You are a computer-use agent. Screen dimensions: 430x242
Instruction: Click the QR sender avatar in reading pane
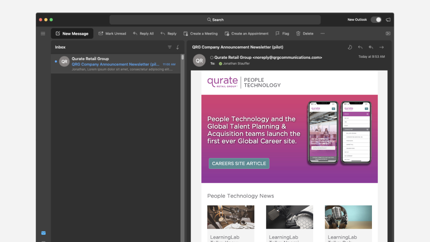[199, 61]
